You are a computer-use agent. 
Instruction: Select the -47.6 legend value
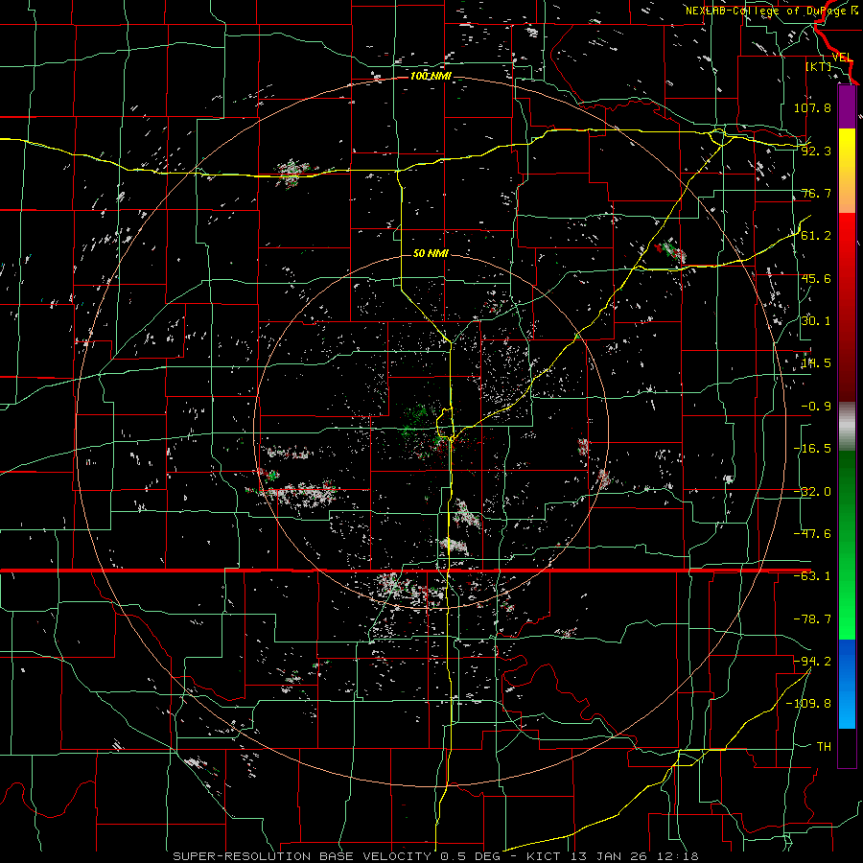coord(812,534)
